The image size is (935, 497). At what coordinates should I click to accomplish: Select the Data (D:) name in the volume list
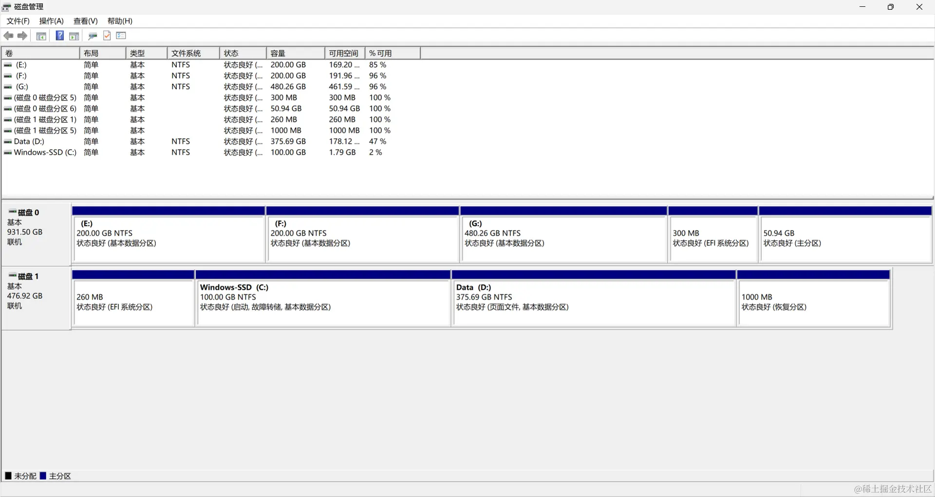(x=29, y=141)
